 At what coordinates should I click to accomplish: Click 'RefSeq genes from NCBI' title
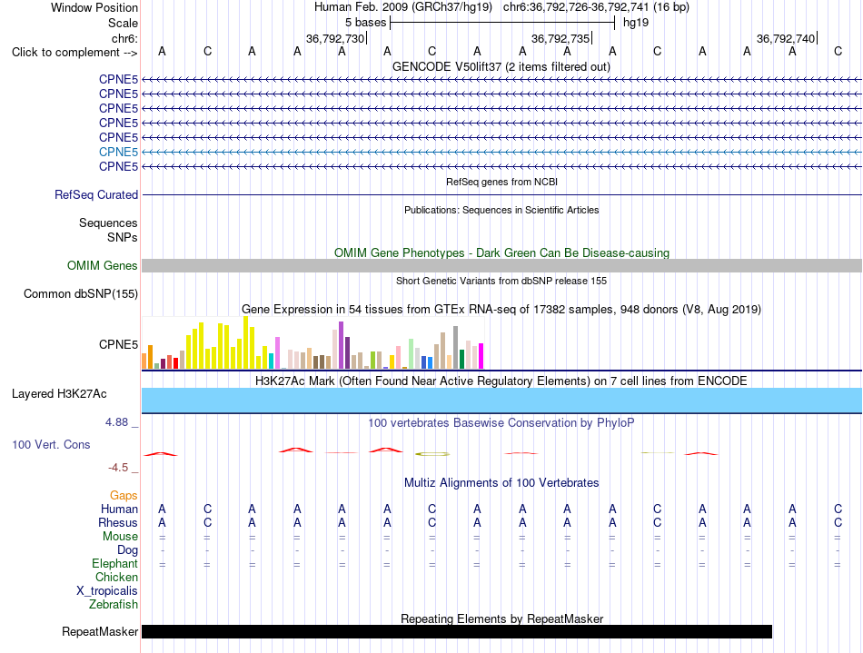(x=502, y=182)
